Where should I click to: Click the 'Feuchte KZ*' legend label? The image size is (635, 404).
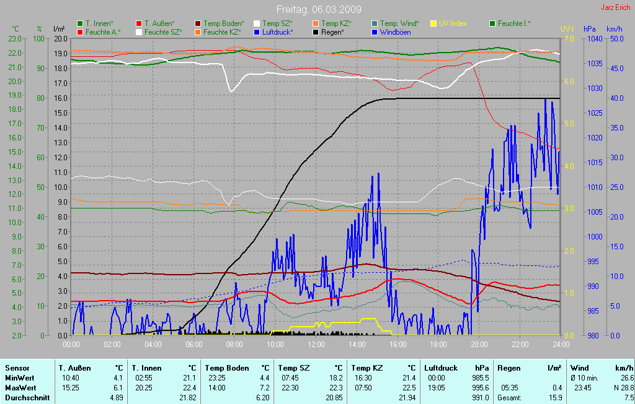click(223, 32)
